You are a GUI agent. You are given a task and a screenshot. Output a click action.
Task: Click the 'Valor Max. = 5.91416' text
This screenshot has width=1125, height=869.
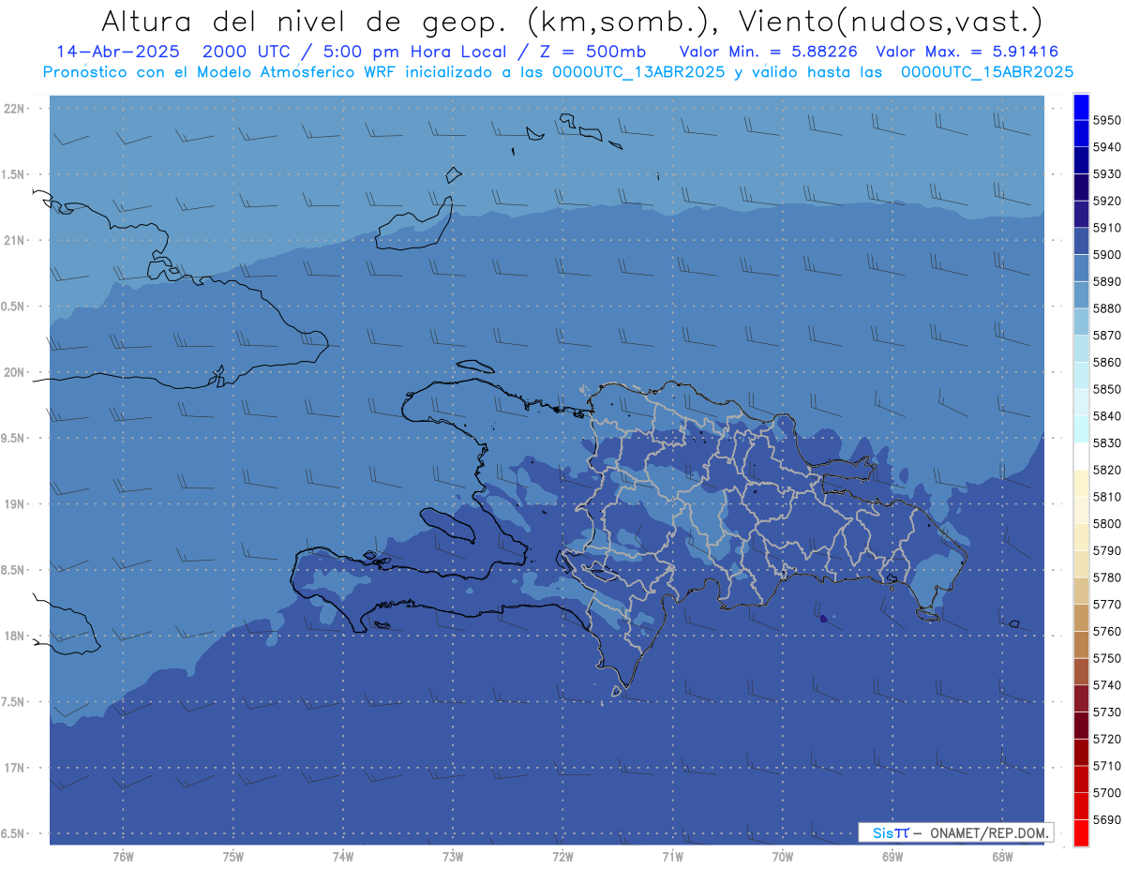click(x=967, y=52)
